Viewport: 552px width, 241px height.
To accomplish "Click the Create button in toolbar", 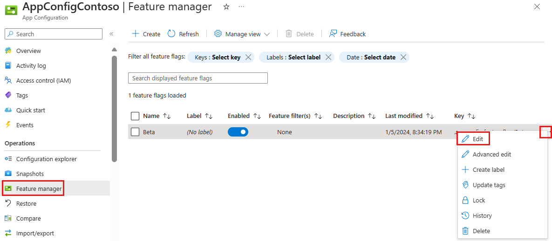I will click(x=146, y=34).
